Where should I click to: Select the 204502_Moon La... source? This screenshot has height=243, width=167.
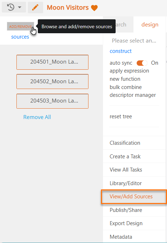coord(52,81)
